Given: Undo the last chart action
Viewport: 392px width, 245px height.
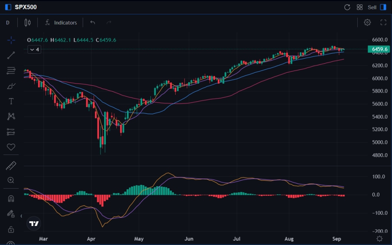Looking at the screenshot, I should [x=93, y=23].
